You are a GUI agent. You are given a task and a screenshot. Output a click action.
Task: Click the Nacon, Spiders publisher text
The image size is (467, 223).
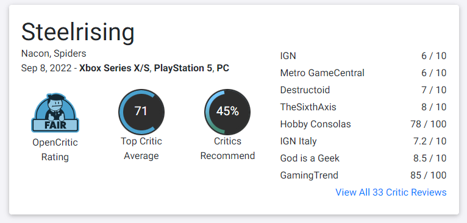[x=54, y=54]
